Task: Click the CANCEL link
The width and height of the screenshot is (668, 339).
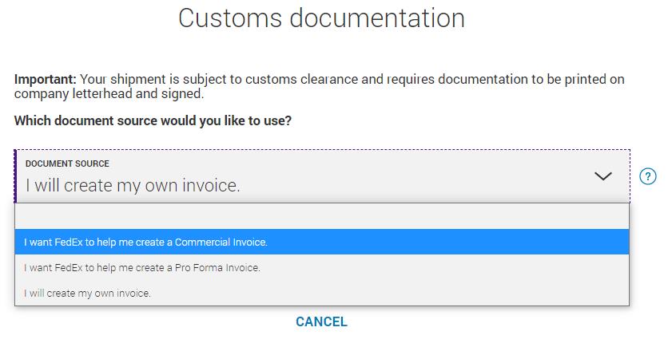Action: click(322, 321)
